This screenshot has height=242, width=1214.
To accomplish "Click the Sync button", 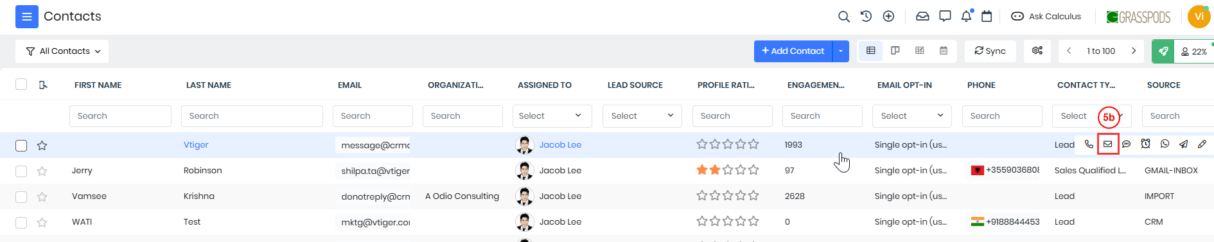I will [x=990, y=51].
